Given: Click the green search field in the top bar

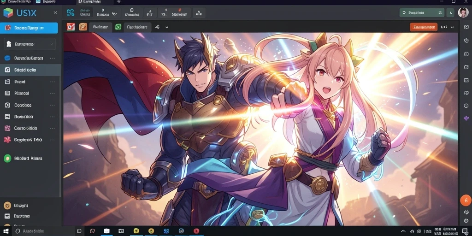Looking at the screenshot, I should pos(422,12).
